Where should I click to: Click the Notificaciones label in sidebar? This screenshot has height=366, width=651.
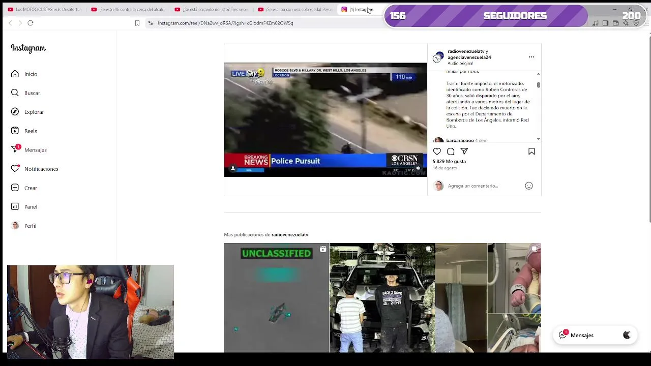point(41,169)
